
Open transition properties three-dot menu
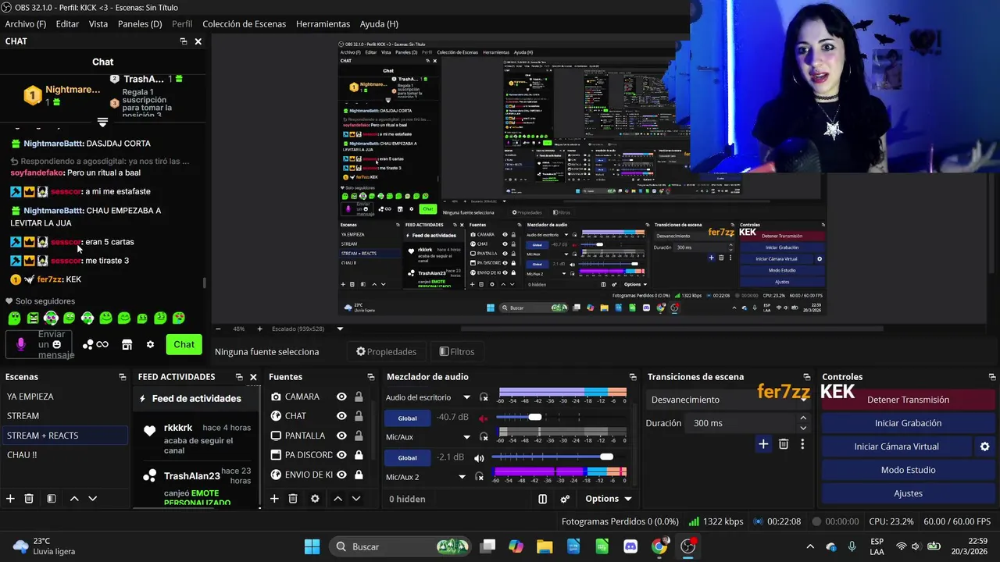pos(802,444)
